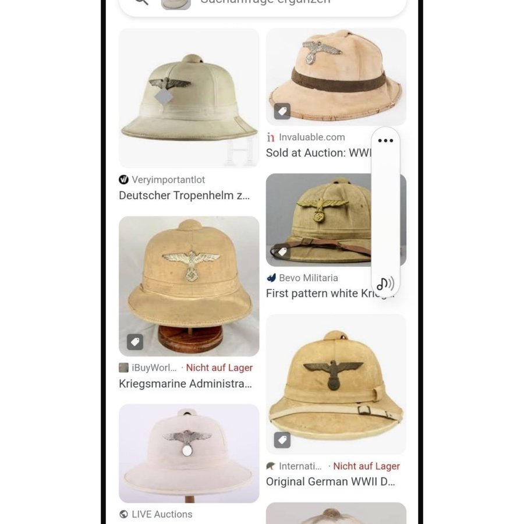Open 'Sold at Auction: WWI' result title
This screenshot has width=524, height=524.
point(318,153)
